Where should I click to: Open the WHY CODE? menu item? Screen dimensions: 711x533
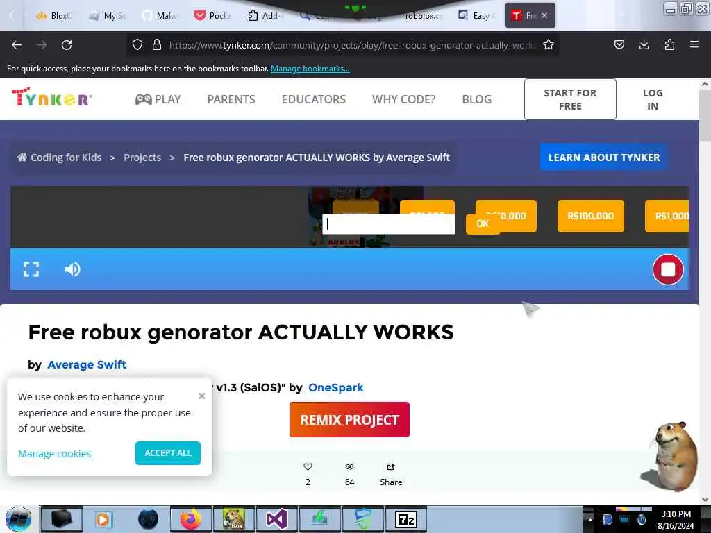coord(403,99)
